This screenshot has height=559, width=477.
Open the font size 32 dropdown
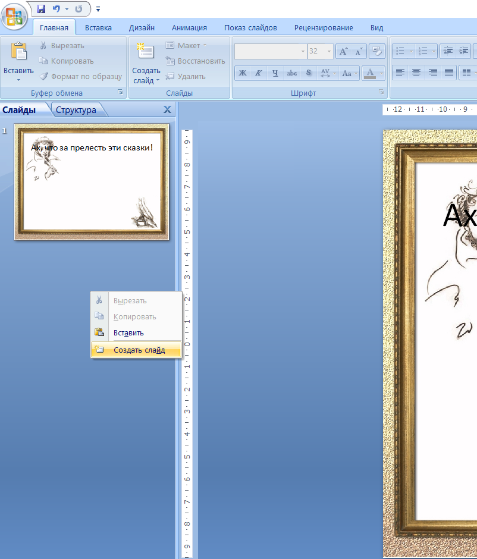(x=329, y=51)
